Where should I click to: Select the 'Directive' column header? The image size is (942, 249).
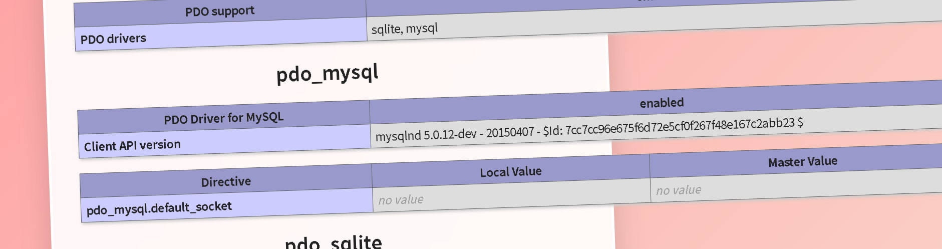point(226,181)
